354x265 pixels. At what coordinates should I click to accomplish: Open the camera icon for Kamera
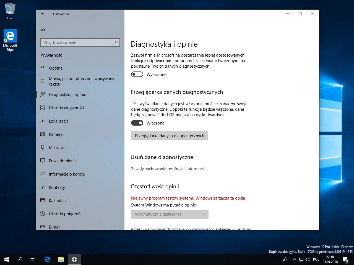(x=43, y=134)
